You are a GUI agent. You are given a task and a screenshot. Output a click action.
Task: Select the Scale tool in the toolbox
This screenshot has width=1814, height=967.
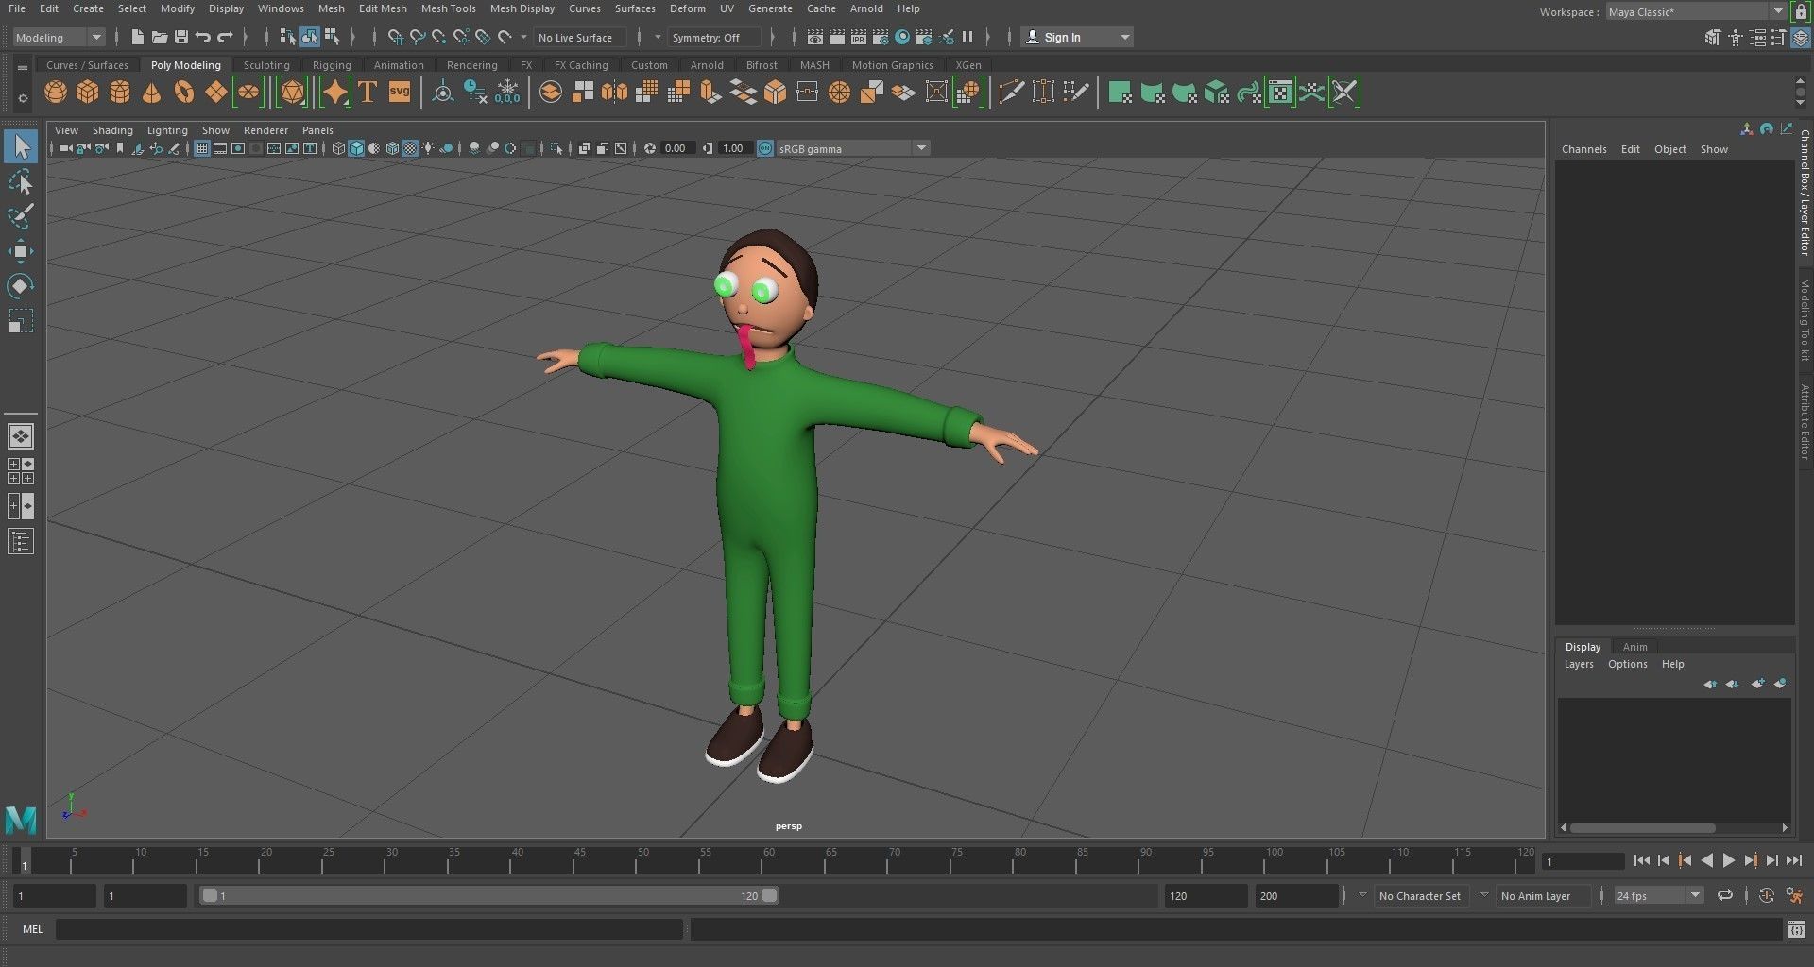tap(21, 321)
